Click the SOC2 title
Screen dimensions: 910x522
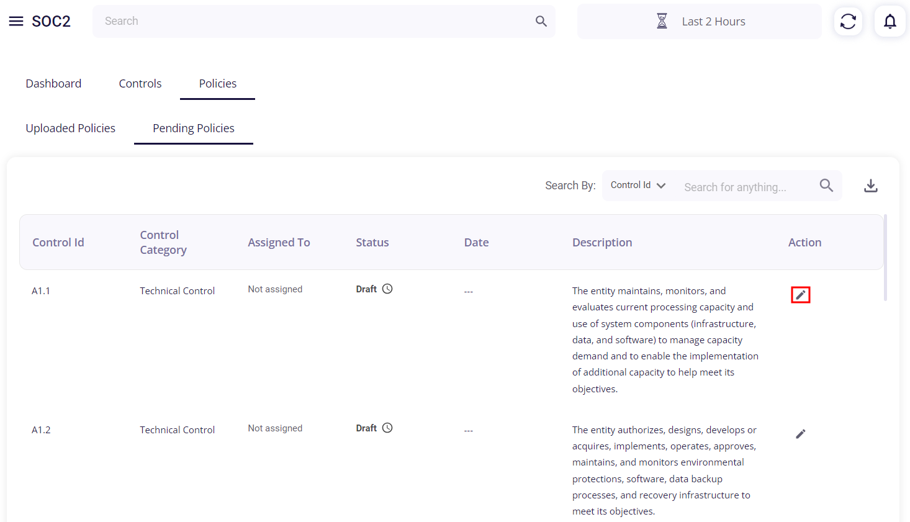(x=51, y=21)
